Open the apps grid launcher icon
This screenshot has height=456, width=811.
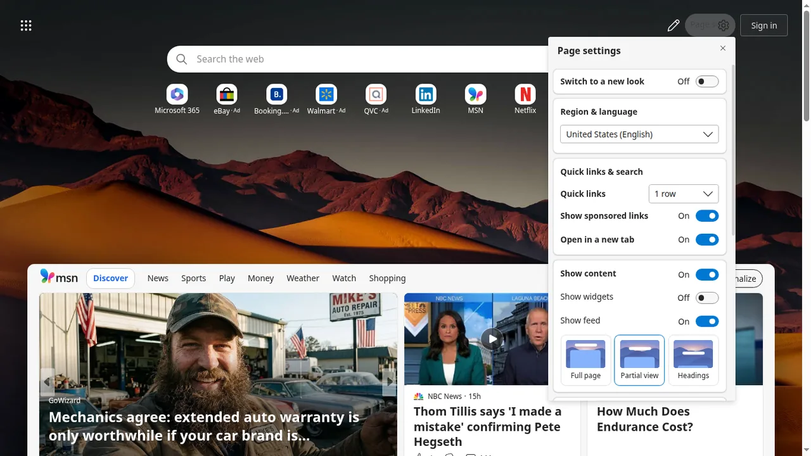tap(26, 25)
